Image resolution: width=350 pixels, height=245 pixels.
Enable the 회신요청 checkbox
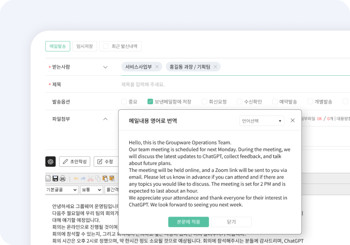[x=204, y=101]
